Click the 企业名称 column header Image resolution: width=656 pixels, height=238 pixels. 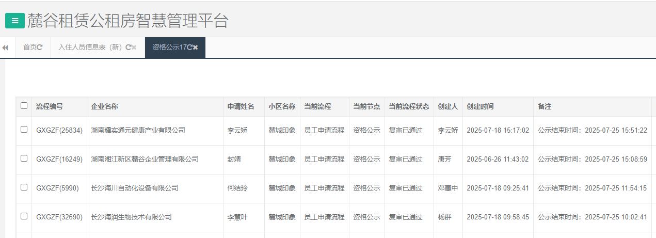[x=105, y=106]
